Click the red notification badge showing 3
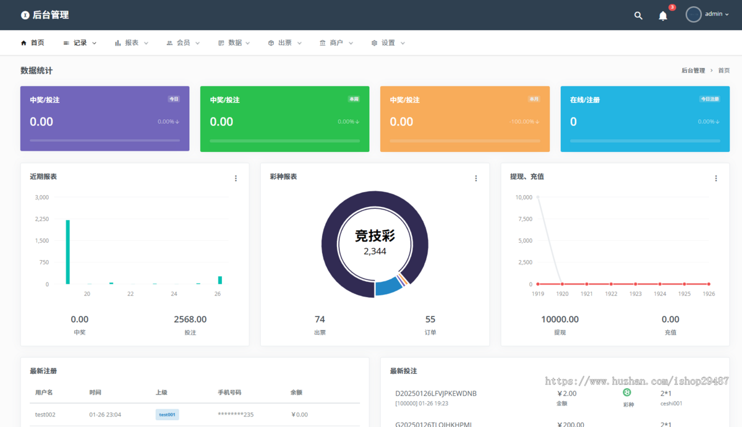This screenshot has height=427, width=742. point(672,7)
